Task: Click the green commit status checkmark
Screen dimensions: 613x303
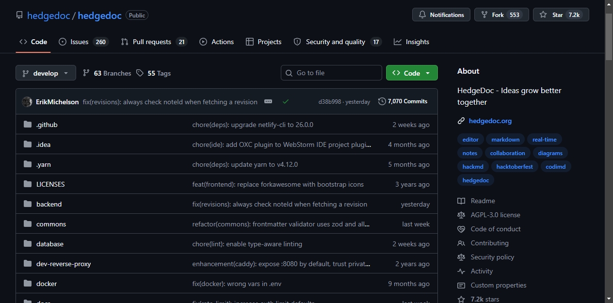Action: (286, 101)
